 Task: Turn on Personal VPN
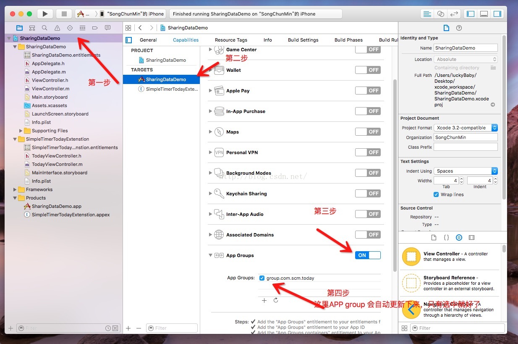click(x=368, y=152)
